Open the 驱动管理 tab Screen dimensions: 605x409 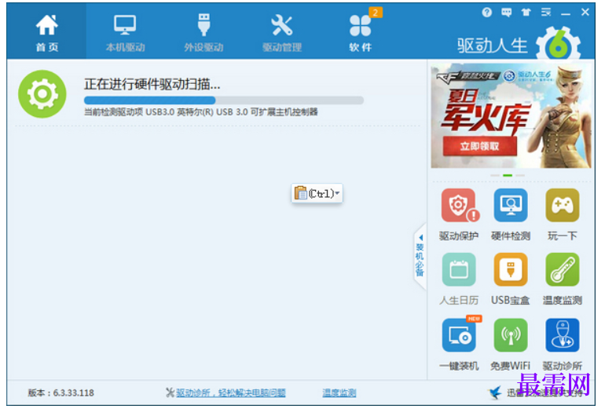coord(281,32)
